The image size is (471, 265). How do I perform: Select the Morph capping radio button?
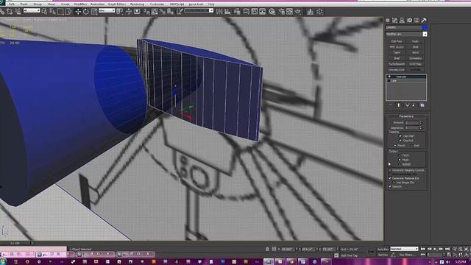(395, 146)
